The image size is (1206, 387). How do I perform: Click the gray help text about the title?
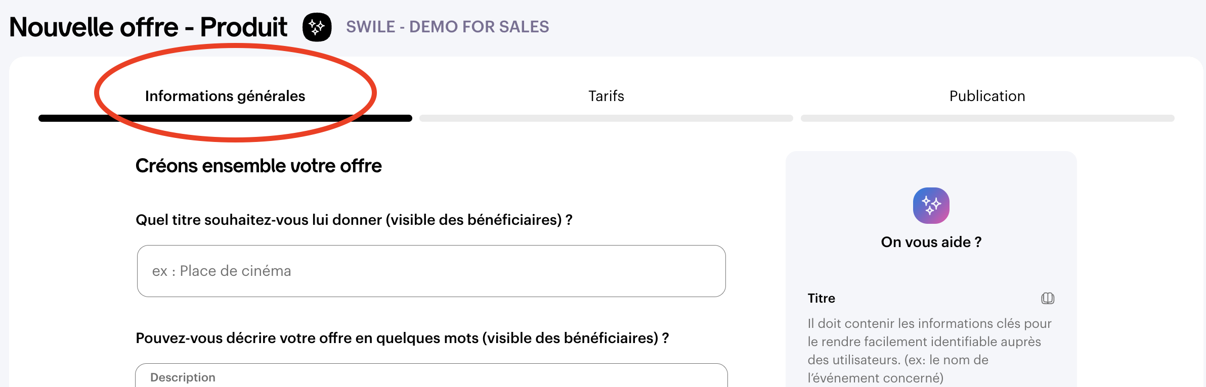tap(929, 351)
